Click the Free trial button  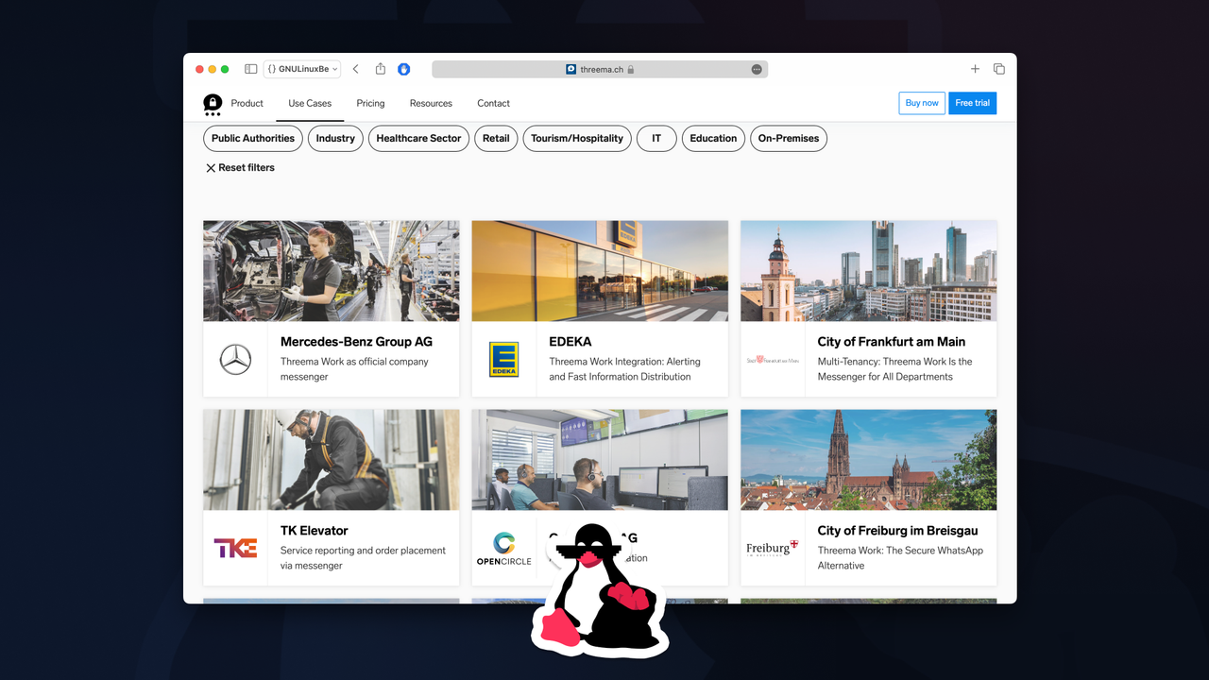[972, 103]
